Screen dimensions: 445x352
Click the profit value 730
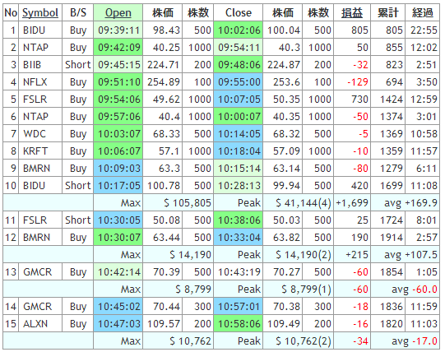359,100
